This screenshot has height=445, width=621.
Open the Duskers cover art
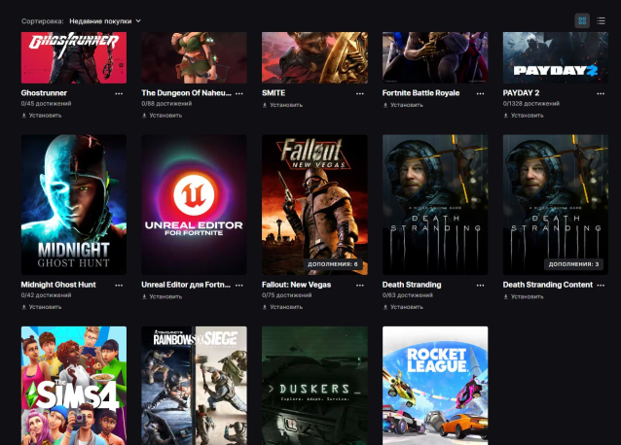coord(314,386)
